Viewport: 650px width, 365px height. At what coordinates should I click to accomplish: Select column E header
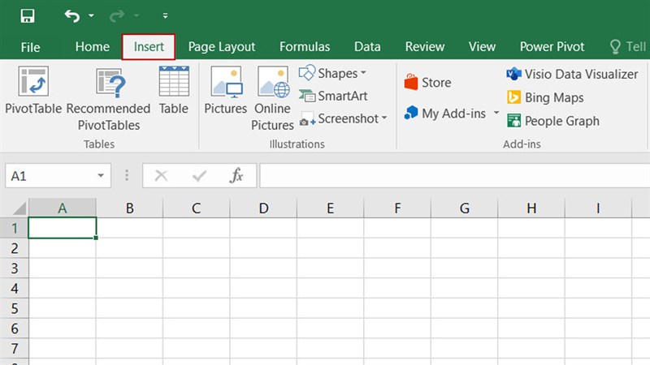point(331,208)
